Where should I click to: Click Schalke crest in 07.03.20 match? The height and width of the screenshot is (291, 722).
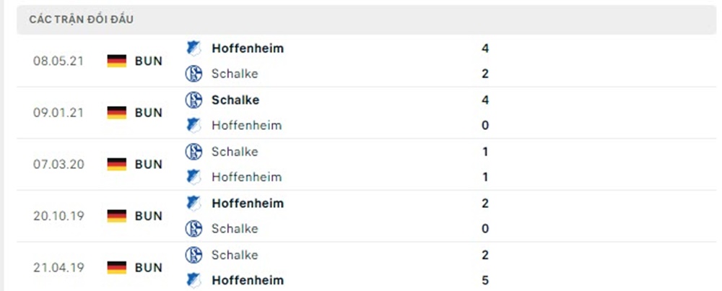[193, 152]
